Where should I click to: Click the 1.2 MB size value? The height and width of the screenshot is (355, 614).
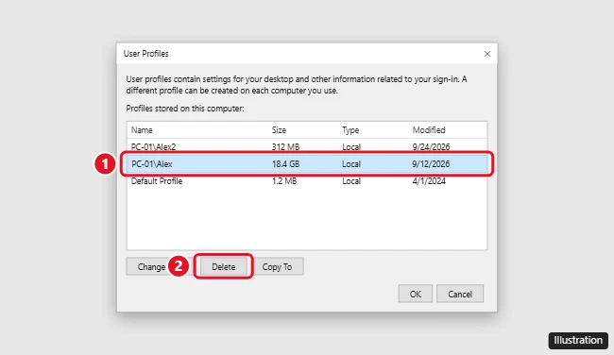point(284,181)
